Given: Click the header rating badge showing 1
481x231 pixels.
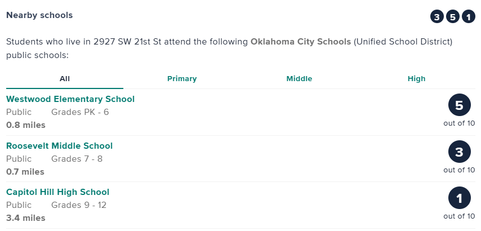Looking at the screenshot, I should [468, 17].
